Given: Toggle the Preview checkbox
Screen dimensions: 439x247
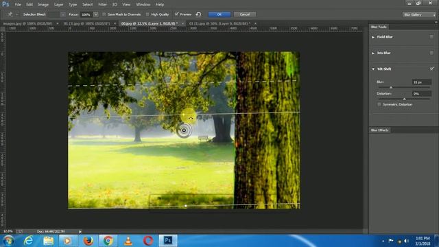Looking at the screenshot, I should (x=177, y=14).
